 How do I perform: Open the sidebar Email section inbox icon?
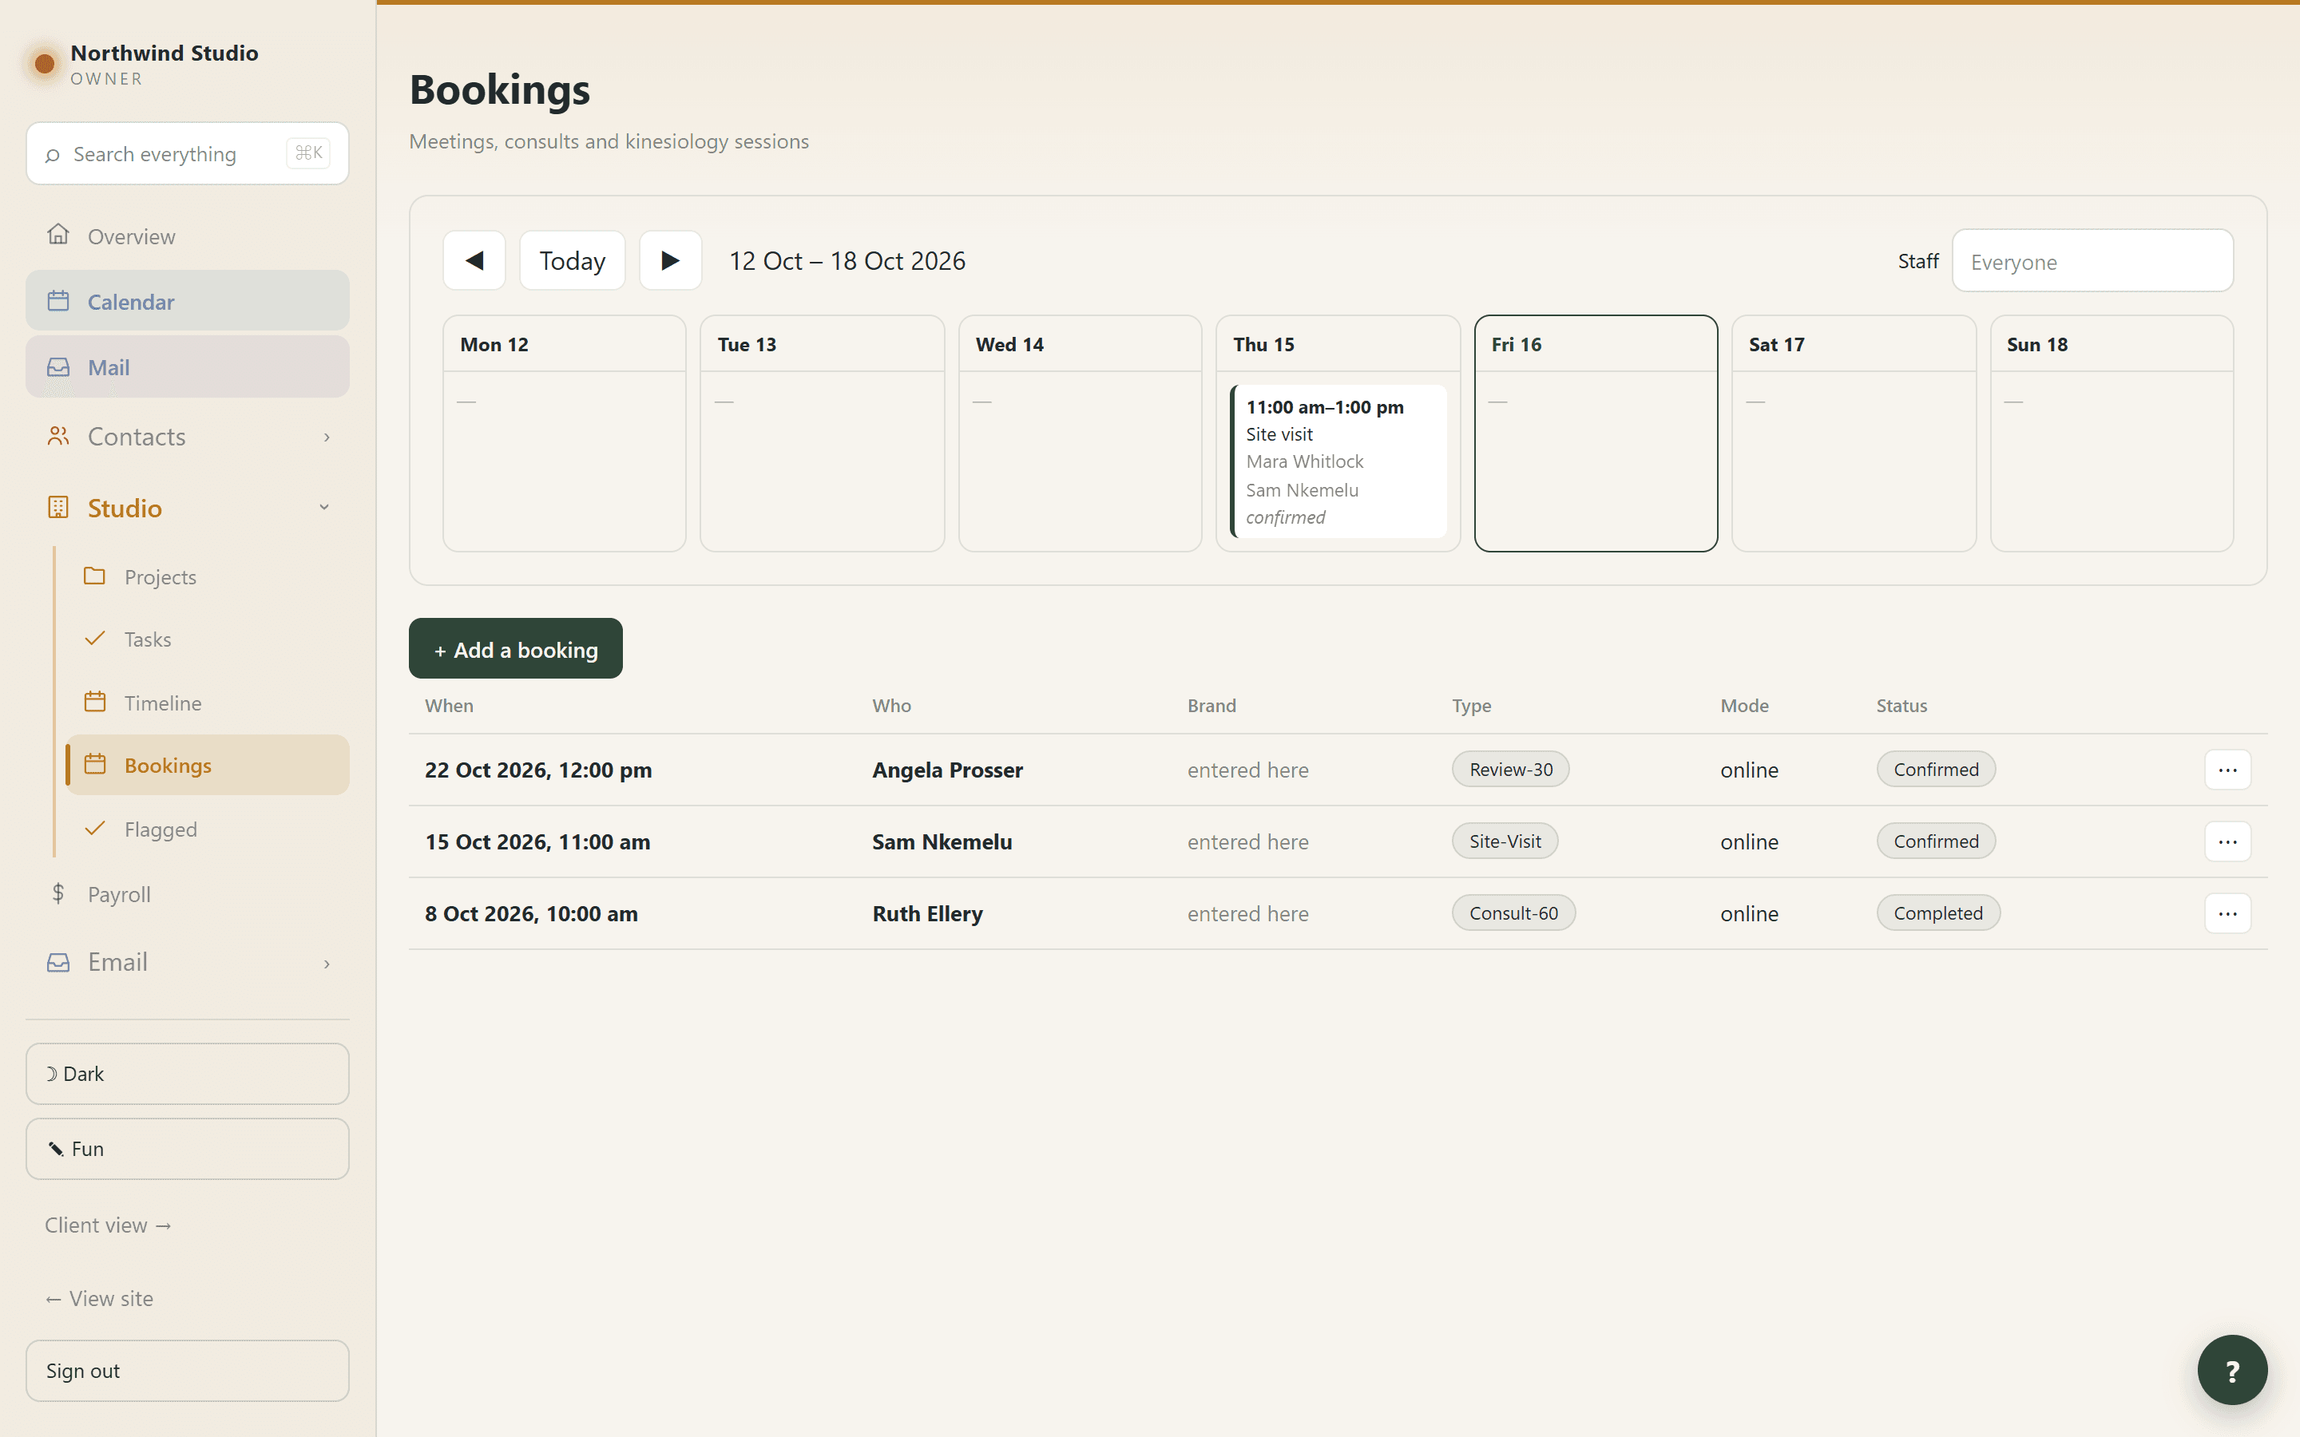pyautogui.click(x=58, y=963)
